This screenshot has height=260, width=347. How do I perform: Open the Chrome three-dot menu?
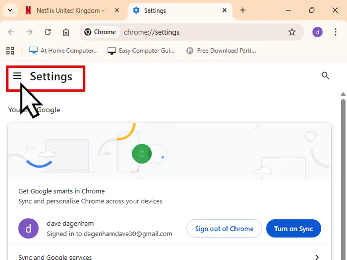tap(335, 32)
